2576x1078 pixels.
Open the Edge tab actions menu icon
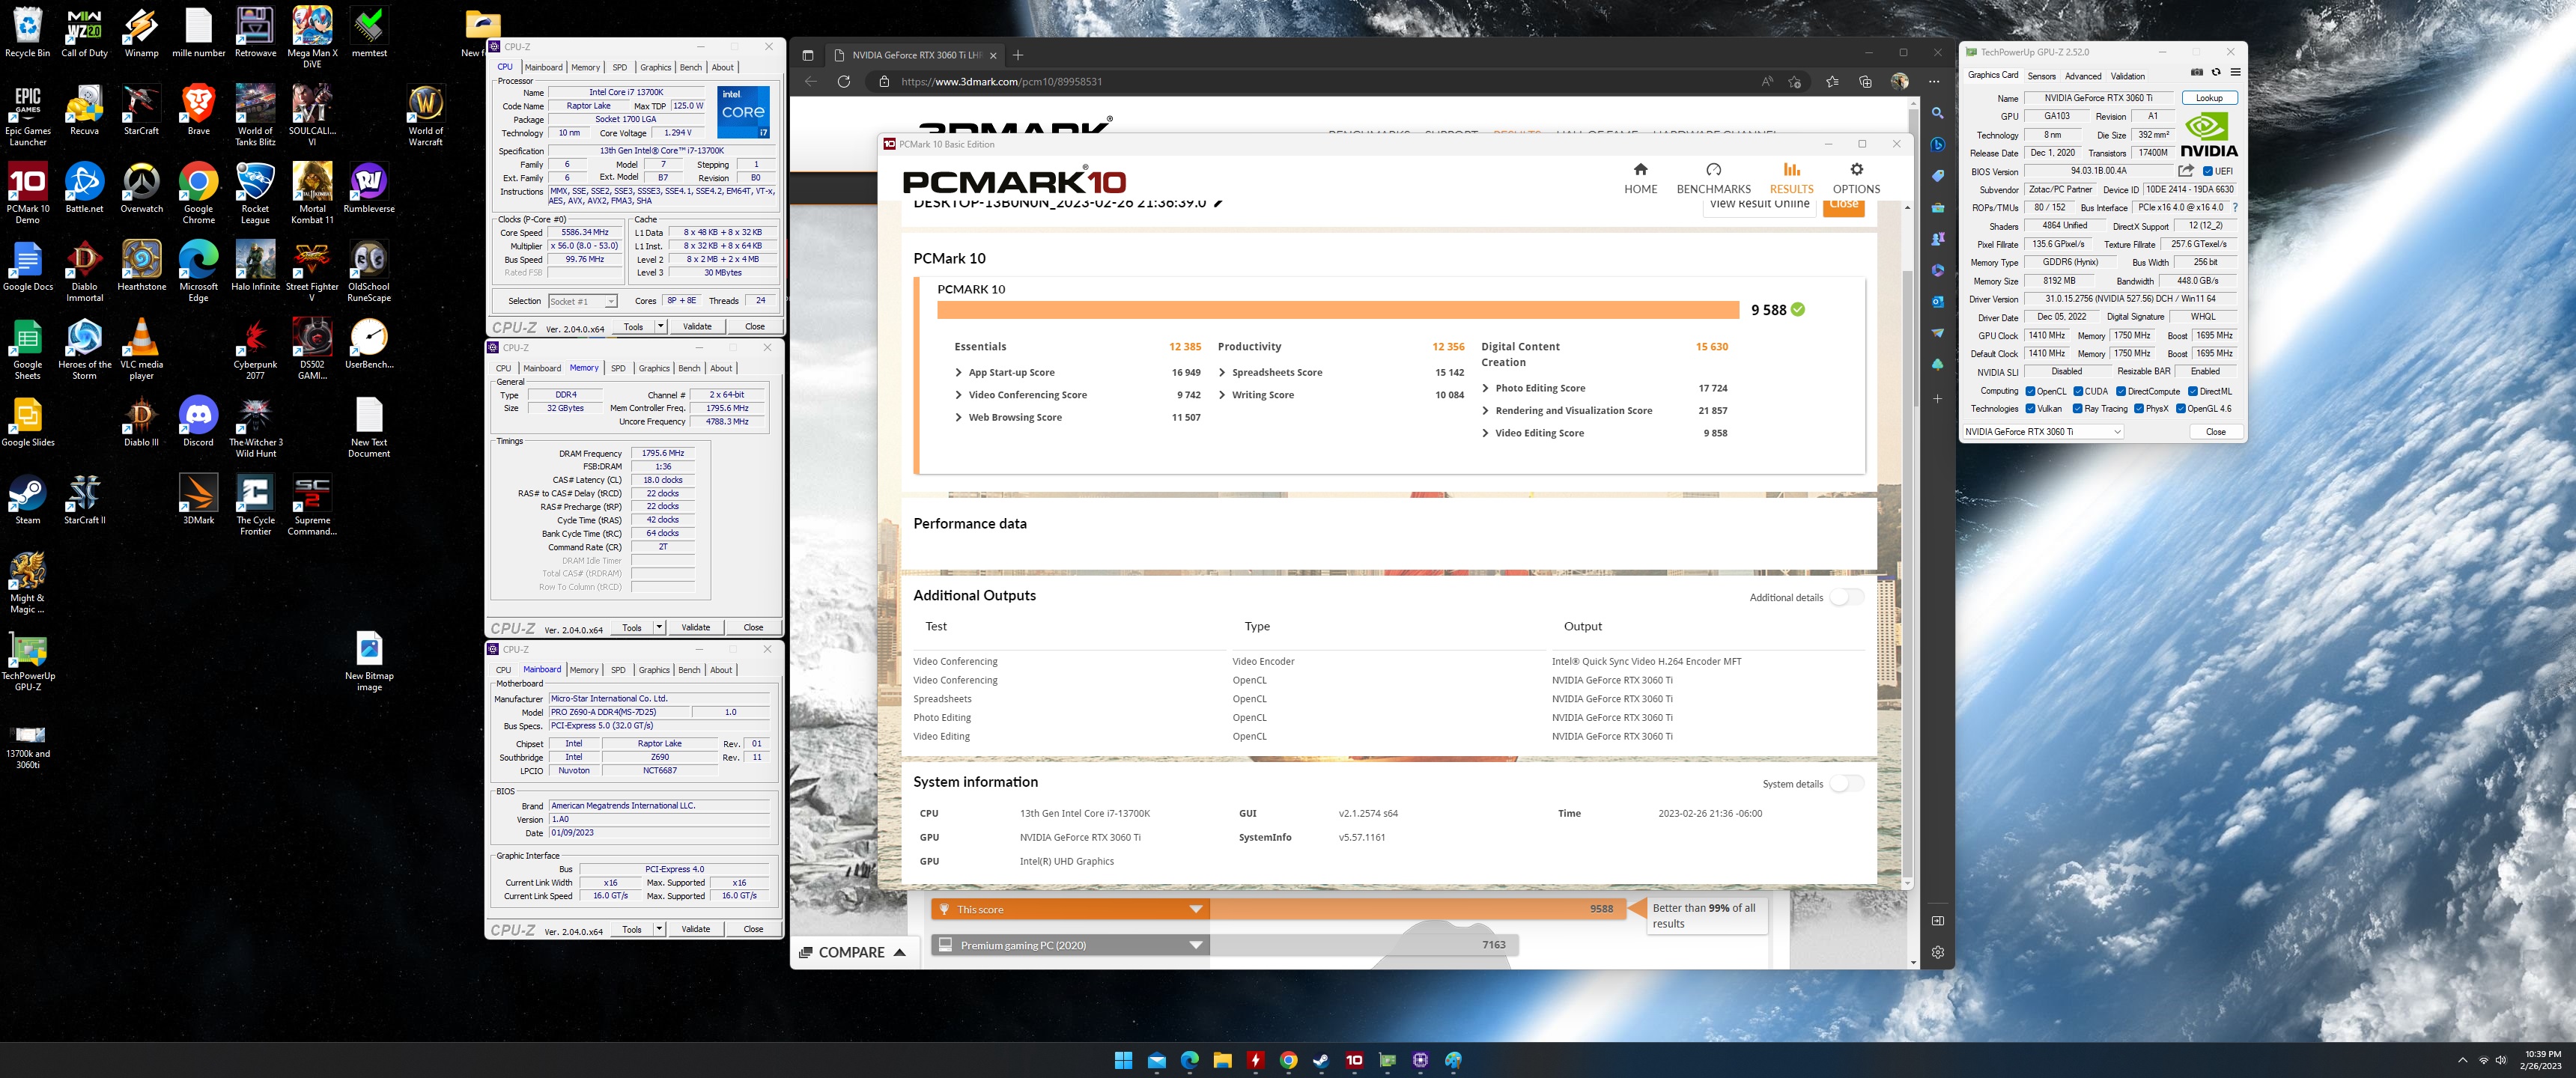(808, 55)
